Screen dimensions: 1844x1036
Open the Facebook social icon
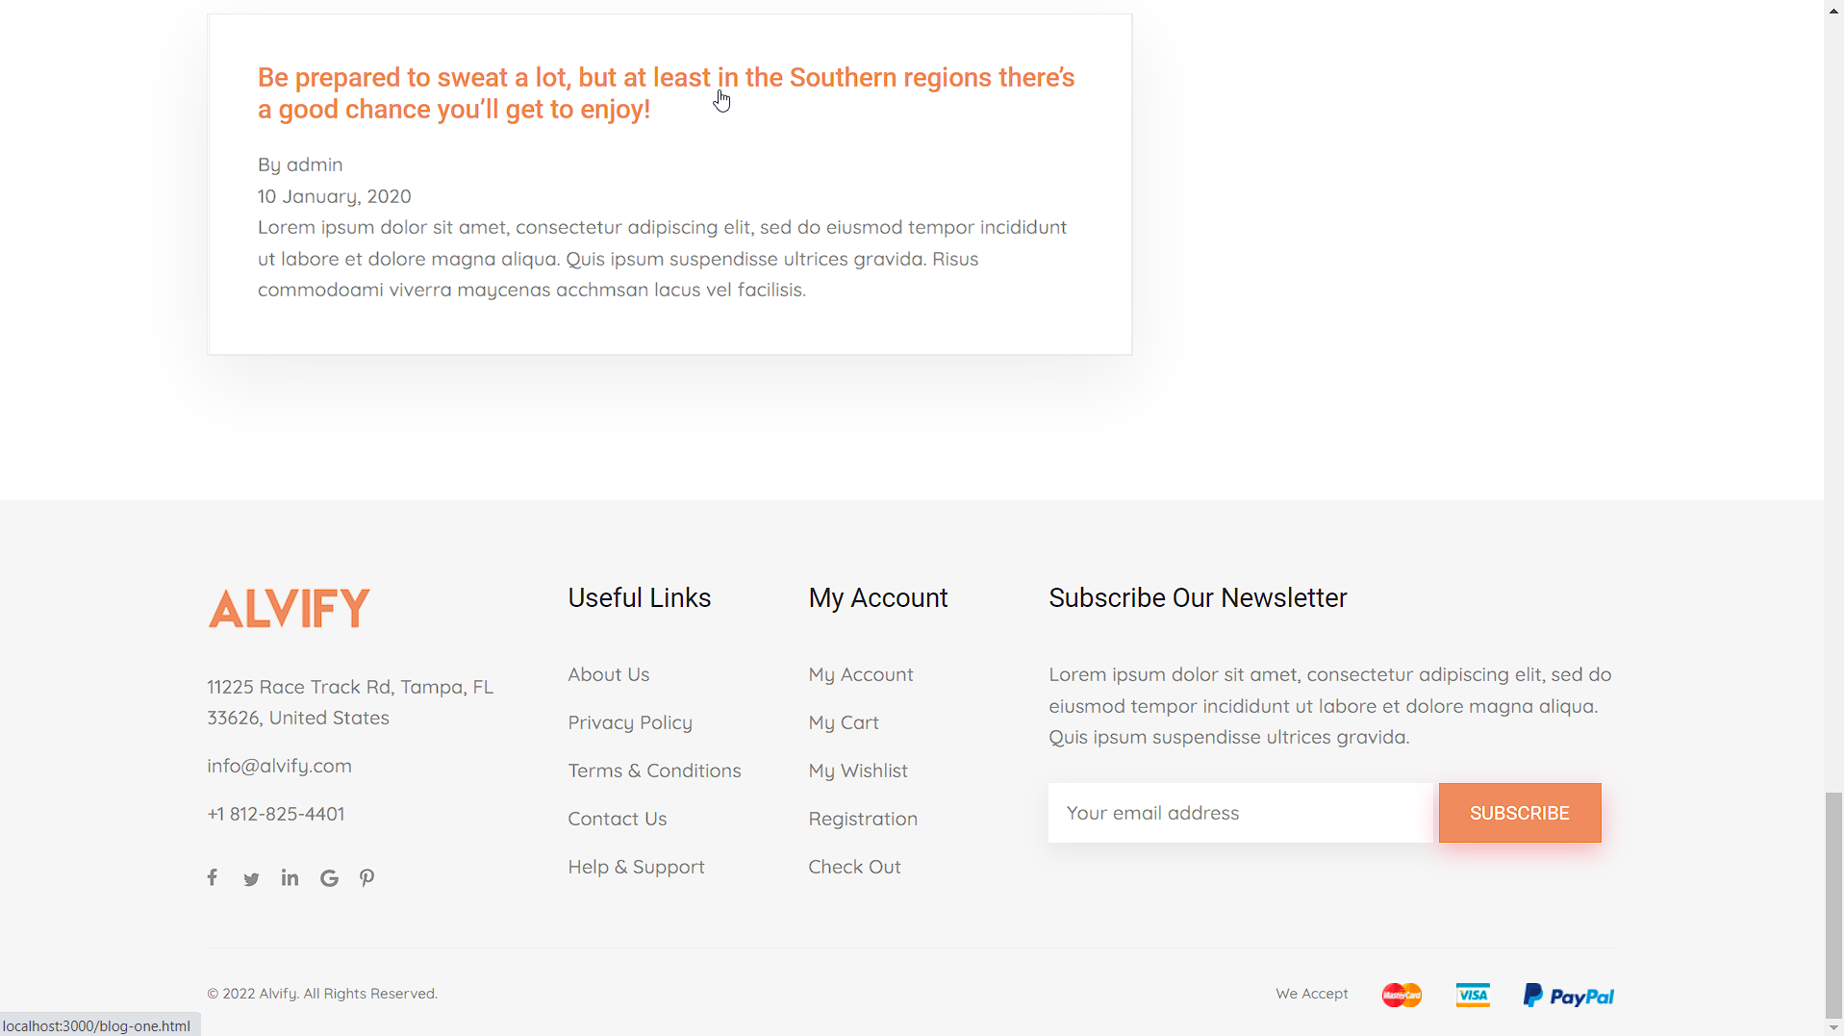click(213, 877)
